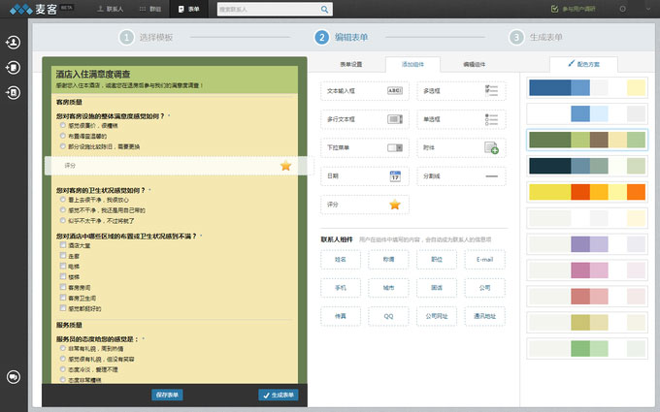The height and width of the screenshot is (412, 660).
Task: Switch to the 表单设置 tab
Action: [x=351, y=64]
